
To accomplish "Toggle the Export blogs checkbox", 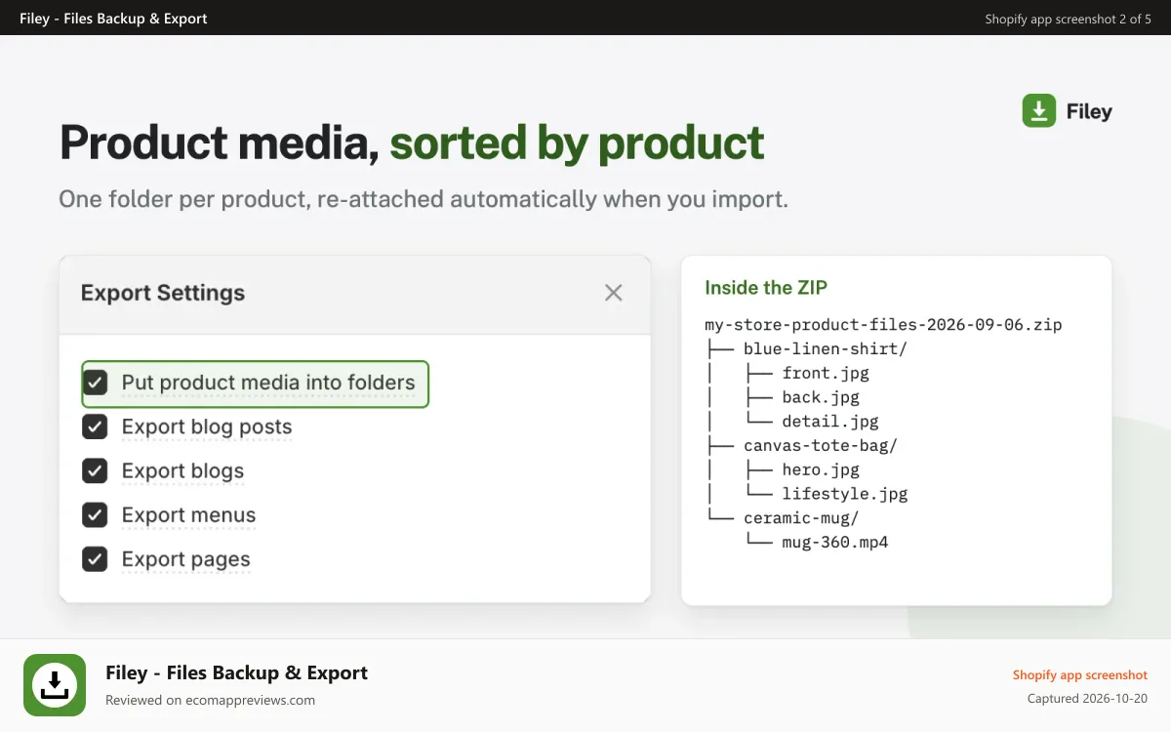I will [95, 470].
